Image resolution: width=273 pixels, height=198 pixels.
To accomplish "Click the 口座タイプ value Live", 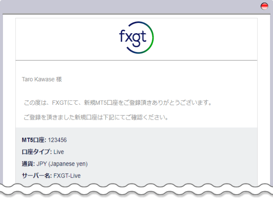I will [59, 152].
